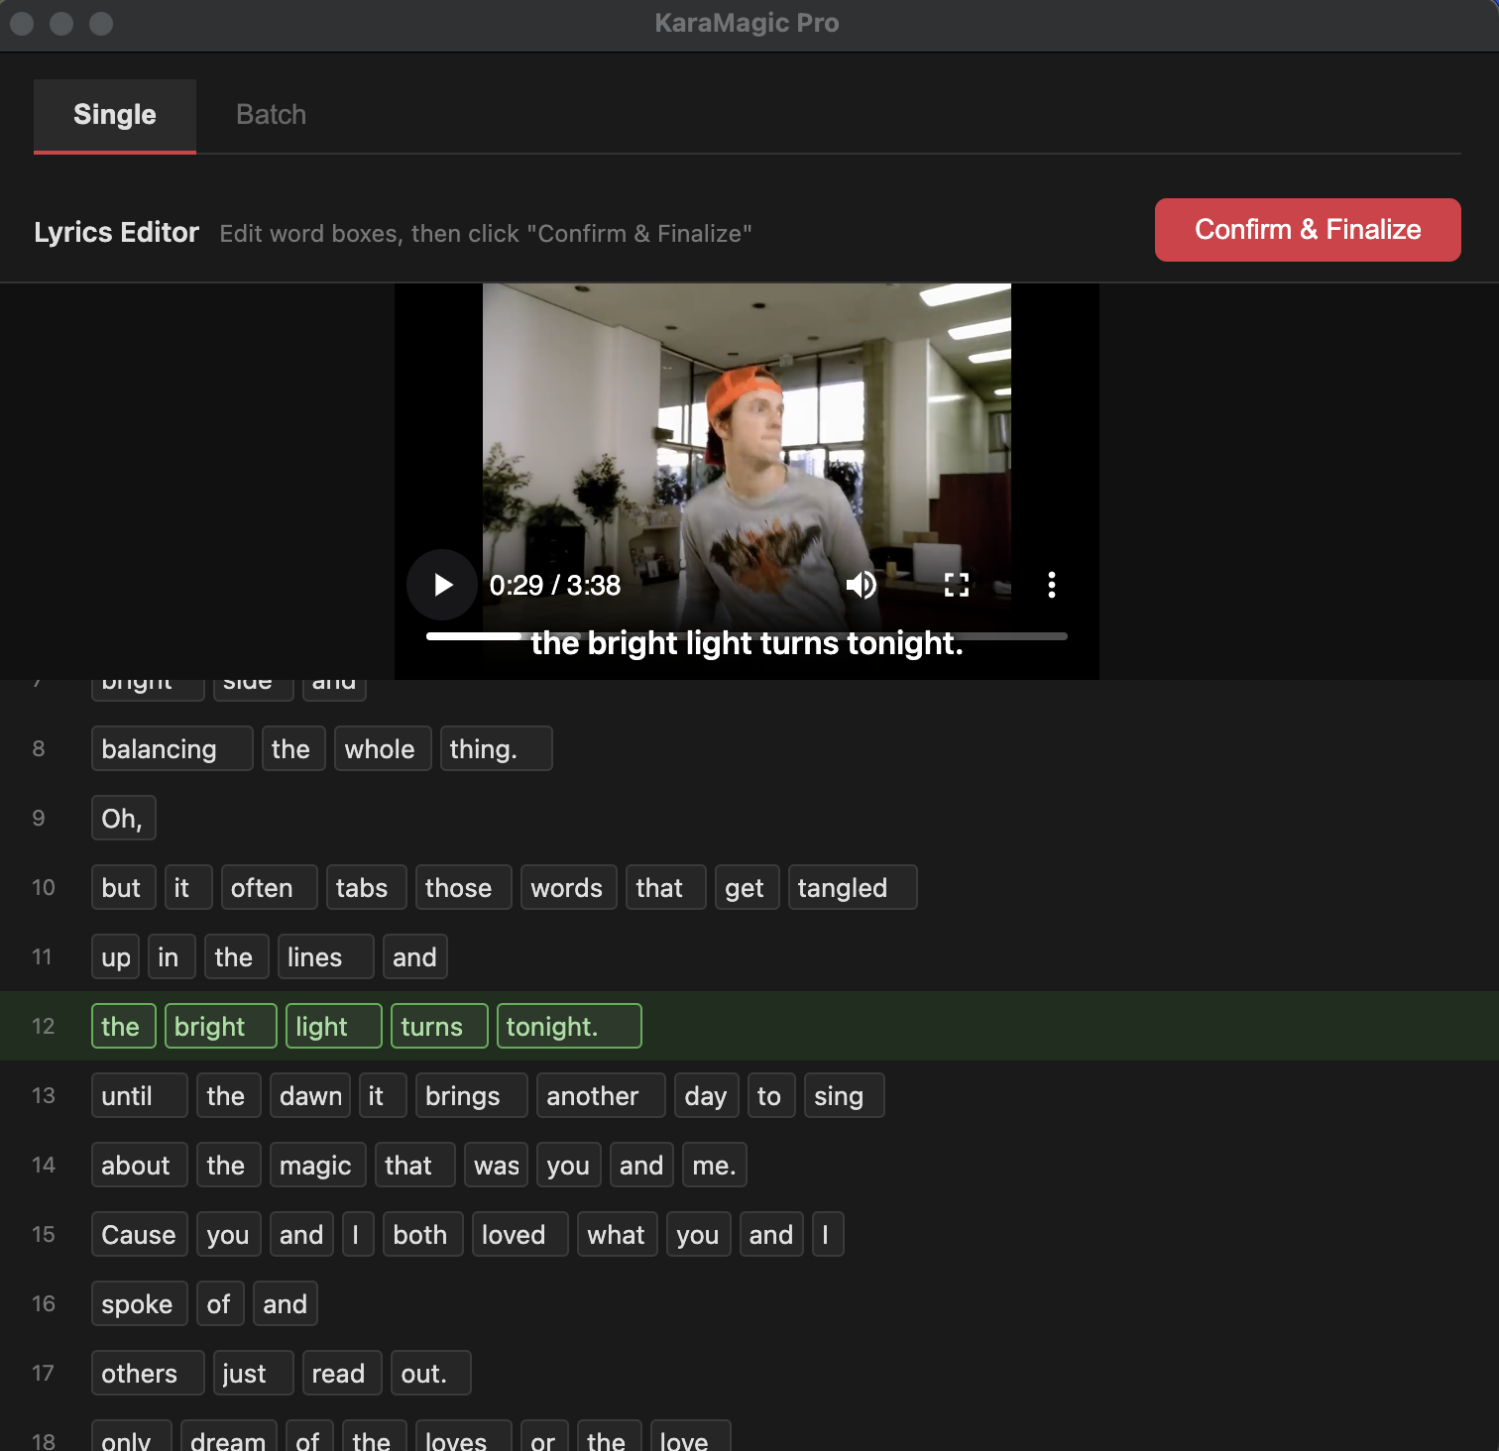Edit the word "what" in line 15
This screenshot has width=1499, height=1451.
pos(618,1234)
